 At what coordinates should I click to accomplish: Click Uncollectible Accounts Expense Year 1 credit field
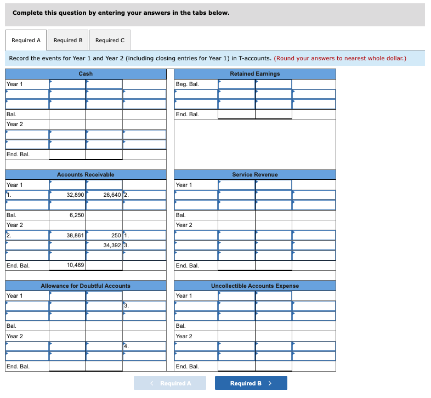[273, 295]
